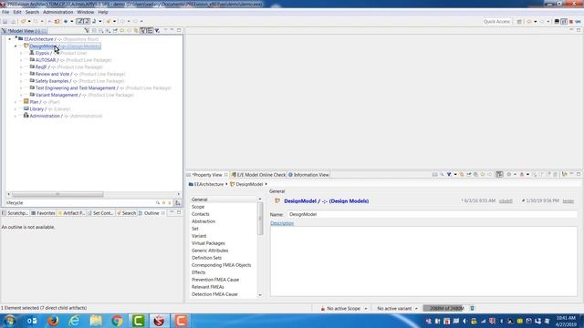The width and height of the screenshot is (584, 328).
Task: Open the Window menu
Action: click(x=85, y=12)
